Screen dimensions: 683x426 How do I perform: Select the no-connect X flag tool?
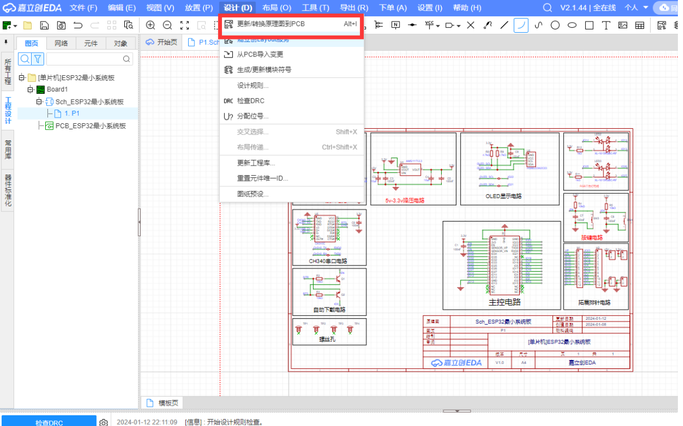471,25
